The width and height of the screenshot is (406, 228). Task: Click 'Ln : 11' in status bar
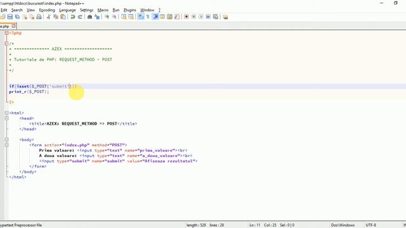point(255,225)
